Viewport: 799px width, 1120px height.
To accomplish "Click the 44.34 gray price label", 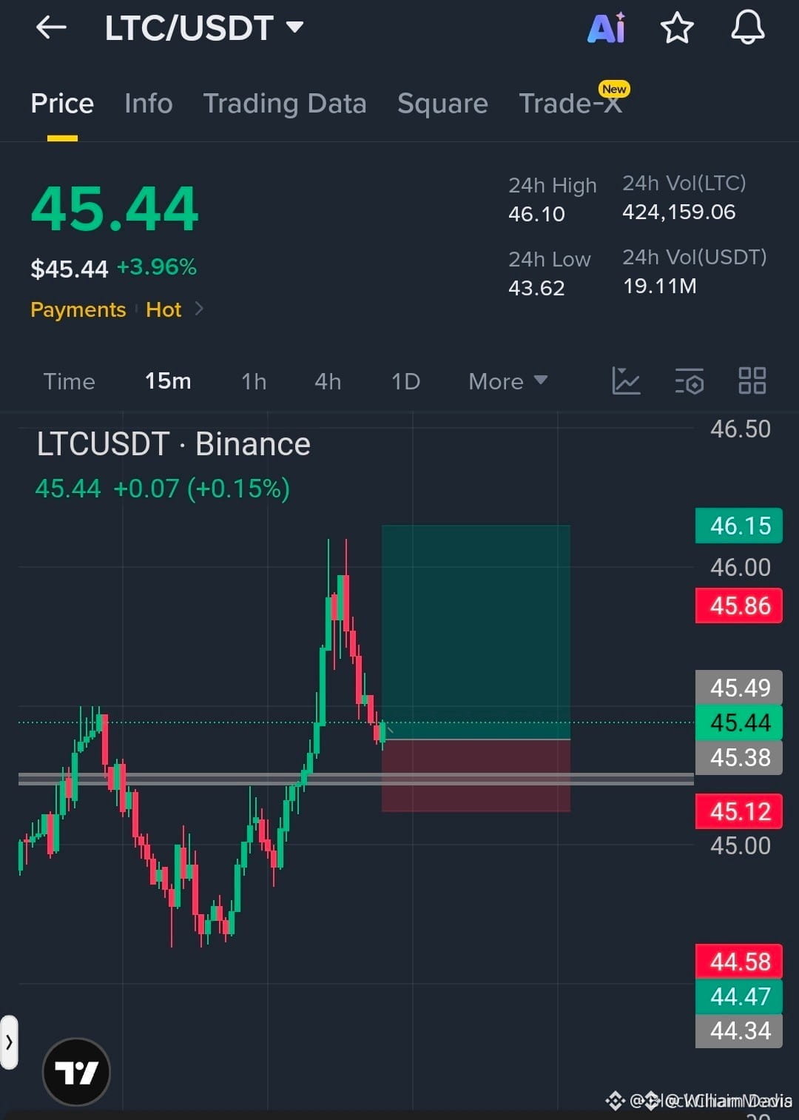I will tap(739, 1030).
